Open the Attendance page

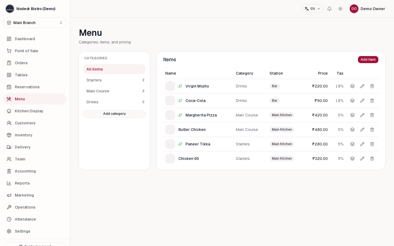35,219
